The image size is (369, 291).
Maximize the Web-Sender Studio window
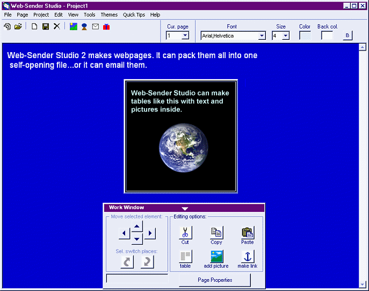coord(354,6)
